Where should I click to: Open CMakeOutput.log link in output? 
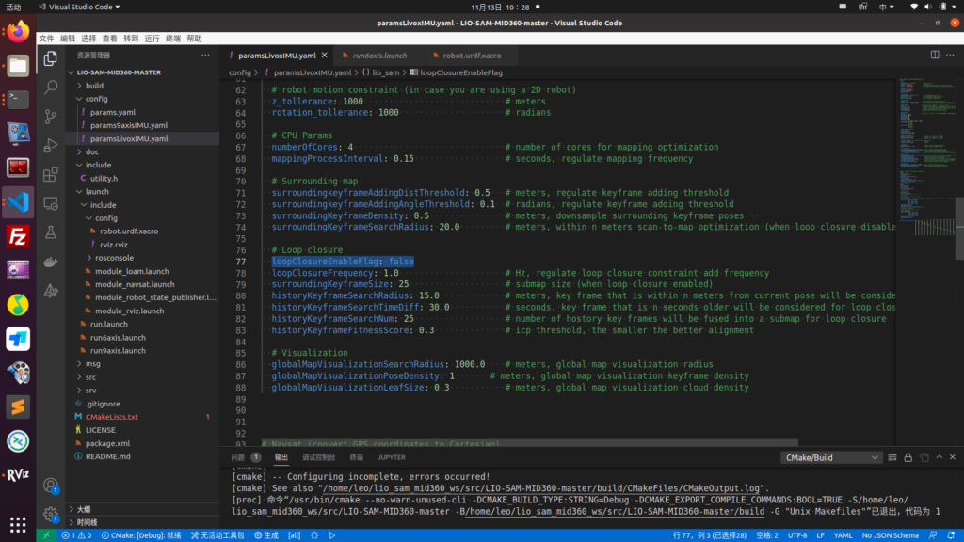540,488
